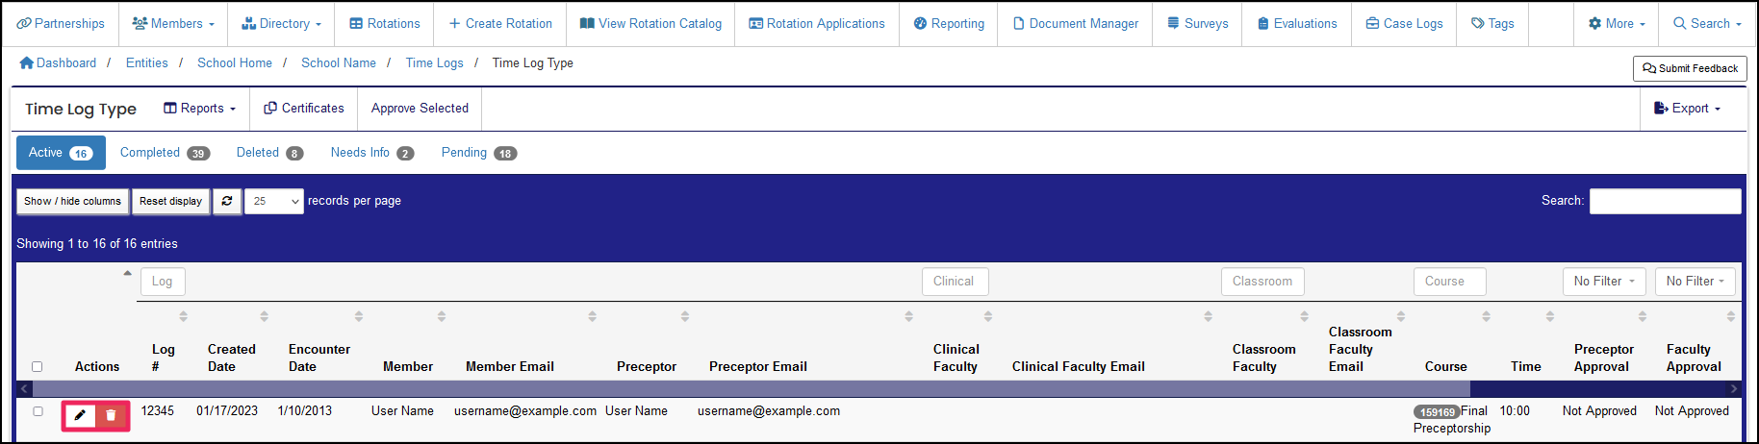
Task: Go to School Home breadcrumb link
Action: click(235, 62)
